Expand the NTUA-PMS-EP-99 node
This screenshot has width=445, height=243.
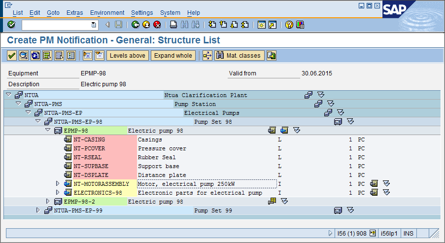(x=38, y=210)
